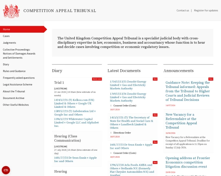Open the Document Archive
This screenshot has width=221, height=176.
point(14,98)
